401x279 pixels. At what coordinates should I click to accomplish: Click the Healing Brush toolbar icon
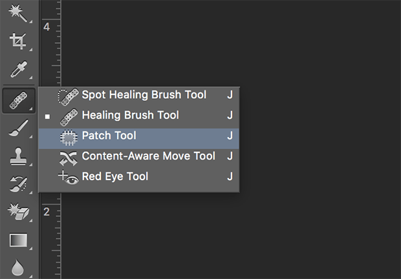[18, 100]
